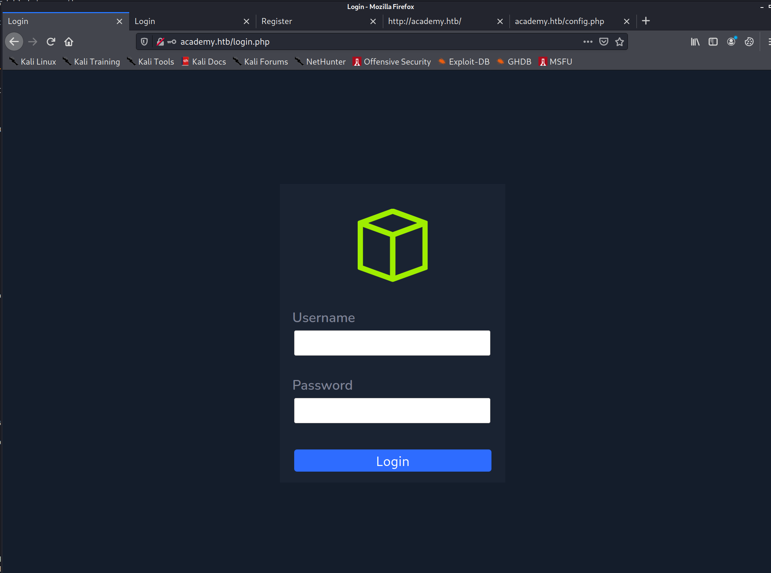Open the Exploit-DB bookmark
Image resolution: width=771 pixels, height=573 pixels.
click(464, 62)
